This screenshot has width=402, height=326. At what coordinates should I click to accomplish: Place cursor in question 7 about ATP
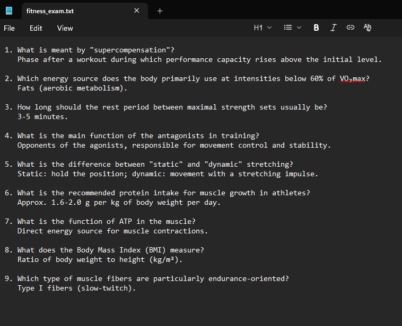pos(106,222)
